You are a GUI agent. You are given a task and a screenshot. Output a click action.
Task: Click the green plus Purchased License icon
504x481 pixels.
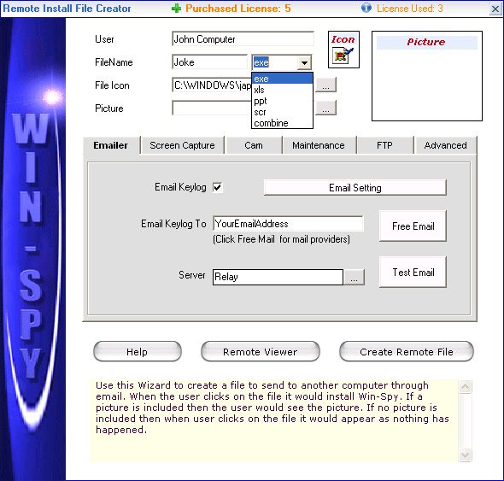click(x=176, y=9)
